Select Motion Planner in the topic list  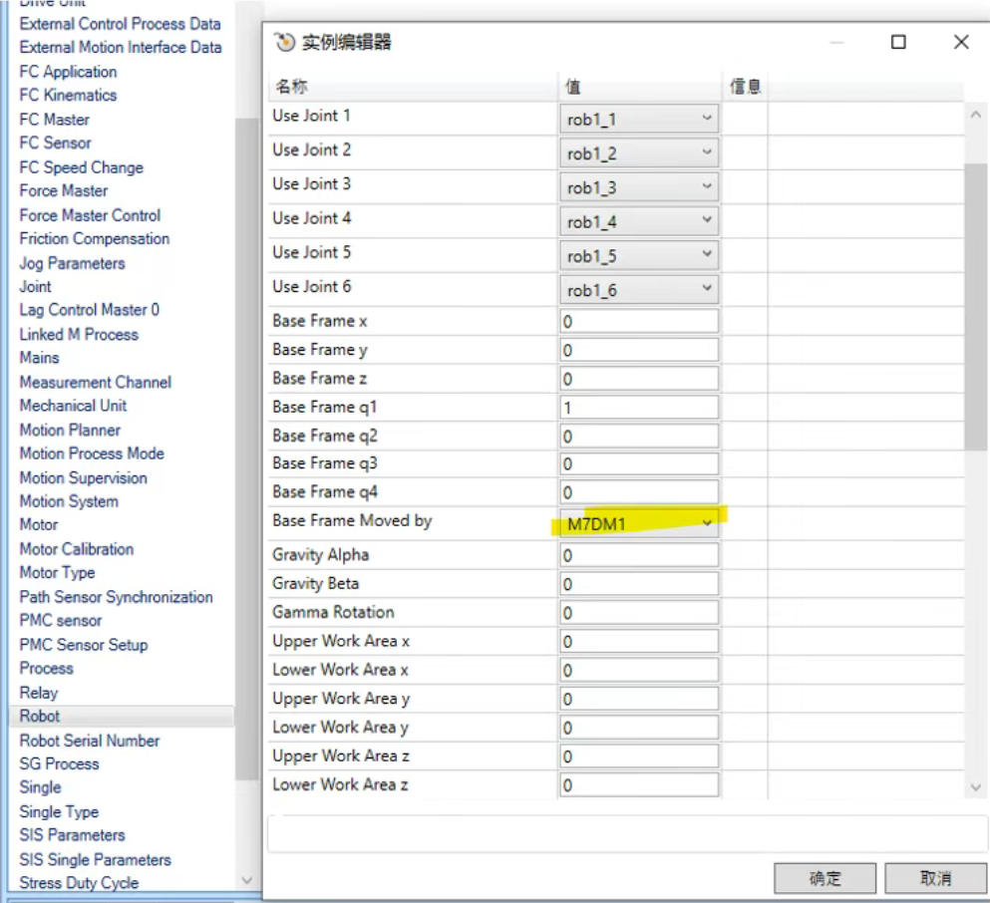[x=70, y=430]
